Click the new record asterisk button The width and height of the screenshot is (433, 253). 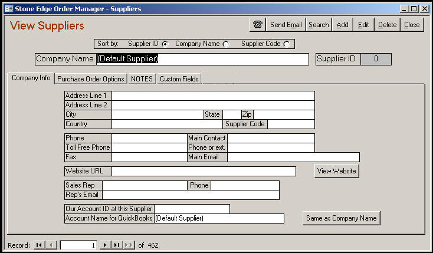[x=129, y=245]
